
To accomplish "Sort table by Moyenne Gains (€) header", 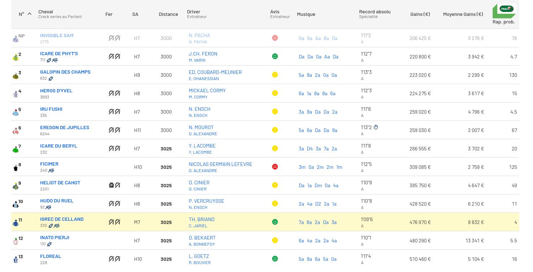I will coord(463,14).
